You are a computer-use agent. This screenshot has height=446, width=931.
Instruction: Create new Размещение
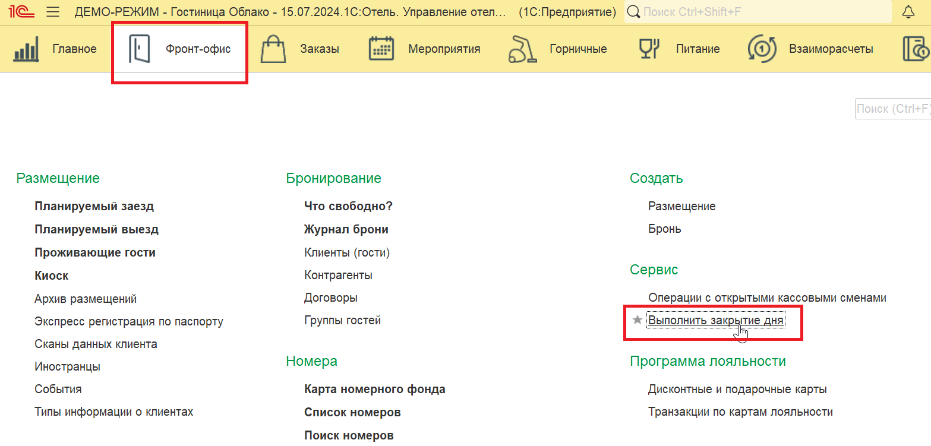point(682,207)
